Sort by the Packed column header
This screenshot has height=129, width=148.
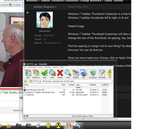pos(72,85)
